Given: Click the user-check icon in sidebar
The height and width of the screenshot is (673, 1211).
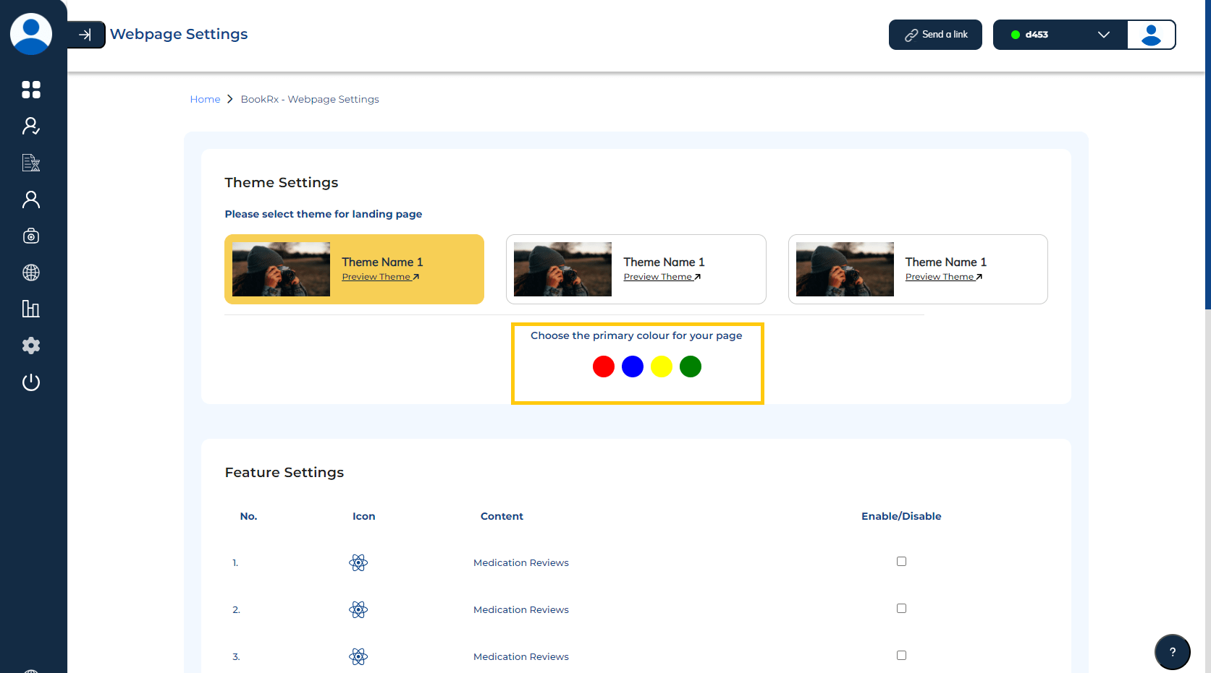Looking at the screenshot, I should [30, 127].
